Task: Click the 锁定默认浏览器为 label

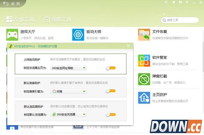Action: (x=35, y=115)
